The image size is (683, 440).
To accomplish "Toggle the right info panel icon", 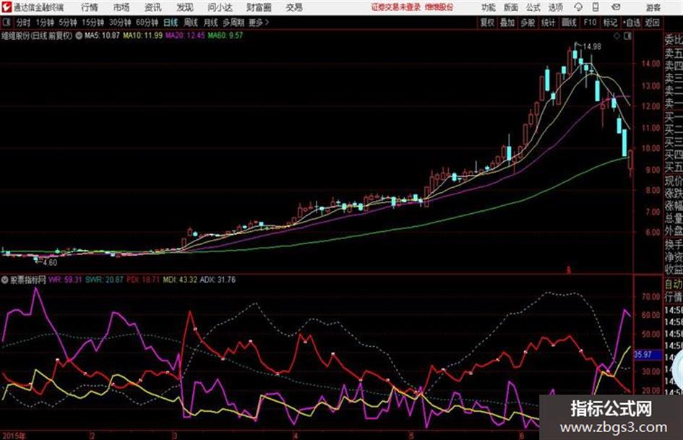I will pyautogui.click(x=627, y=37).
